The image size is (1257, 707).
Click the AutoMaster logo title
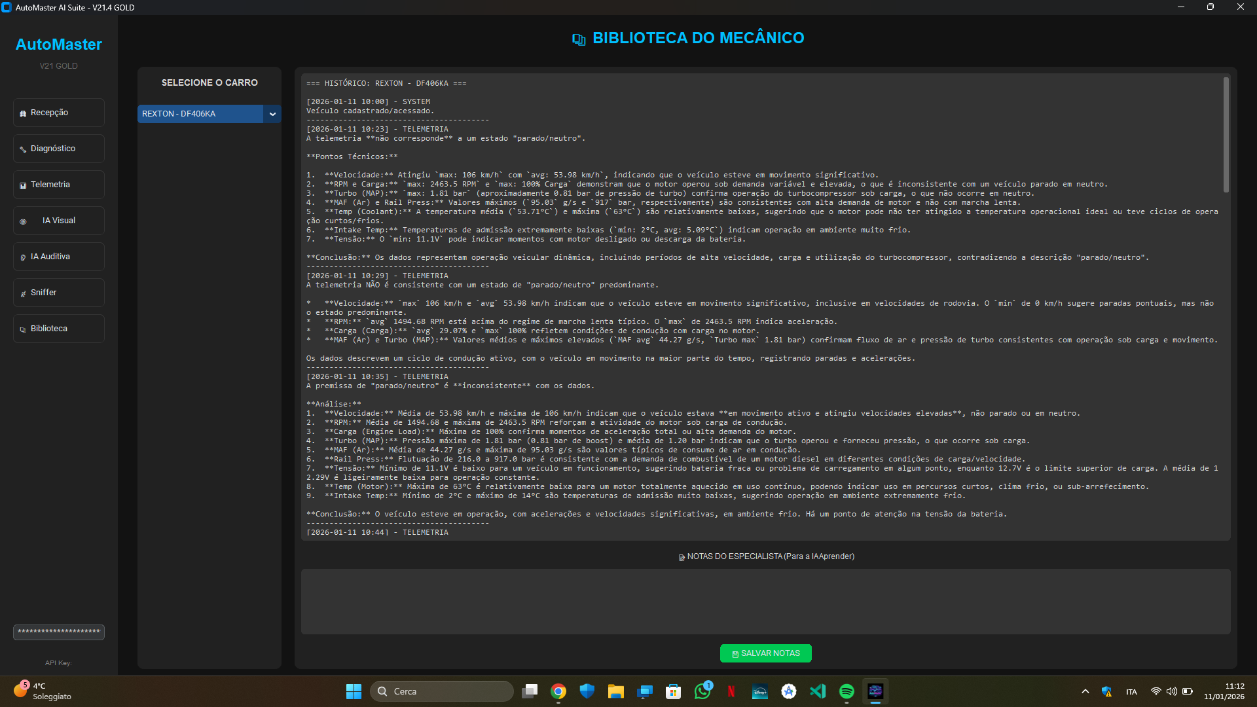coord(58,45)
